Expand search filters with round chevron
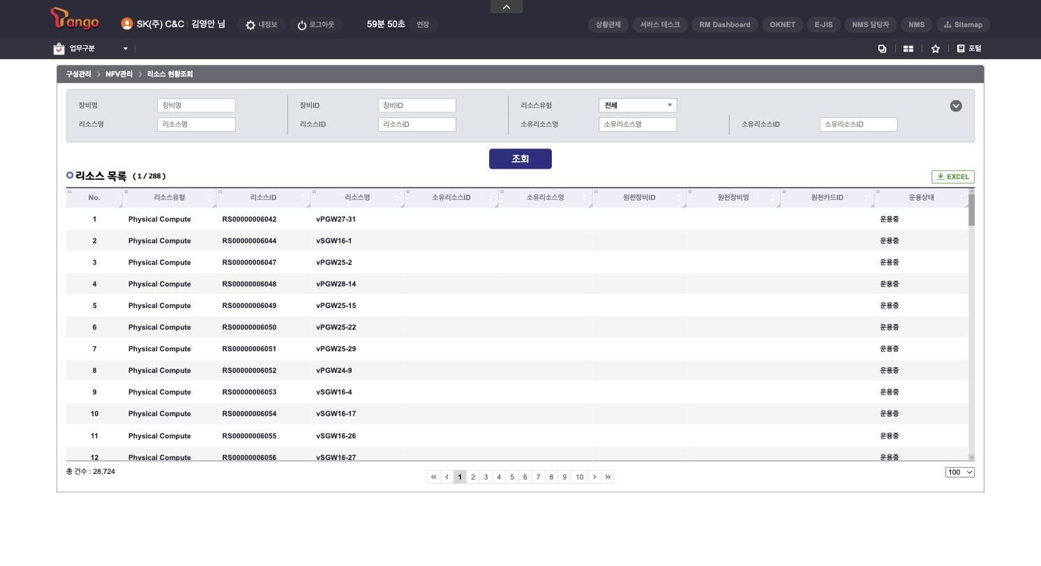Viewport: 1041px width, 566px height. click(x=956, y=106)
